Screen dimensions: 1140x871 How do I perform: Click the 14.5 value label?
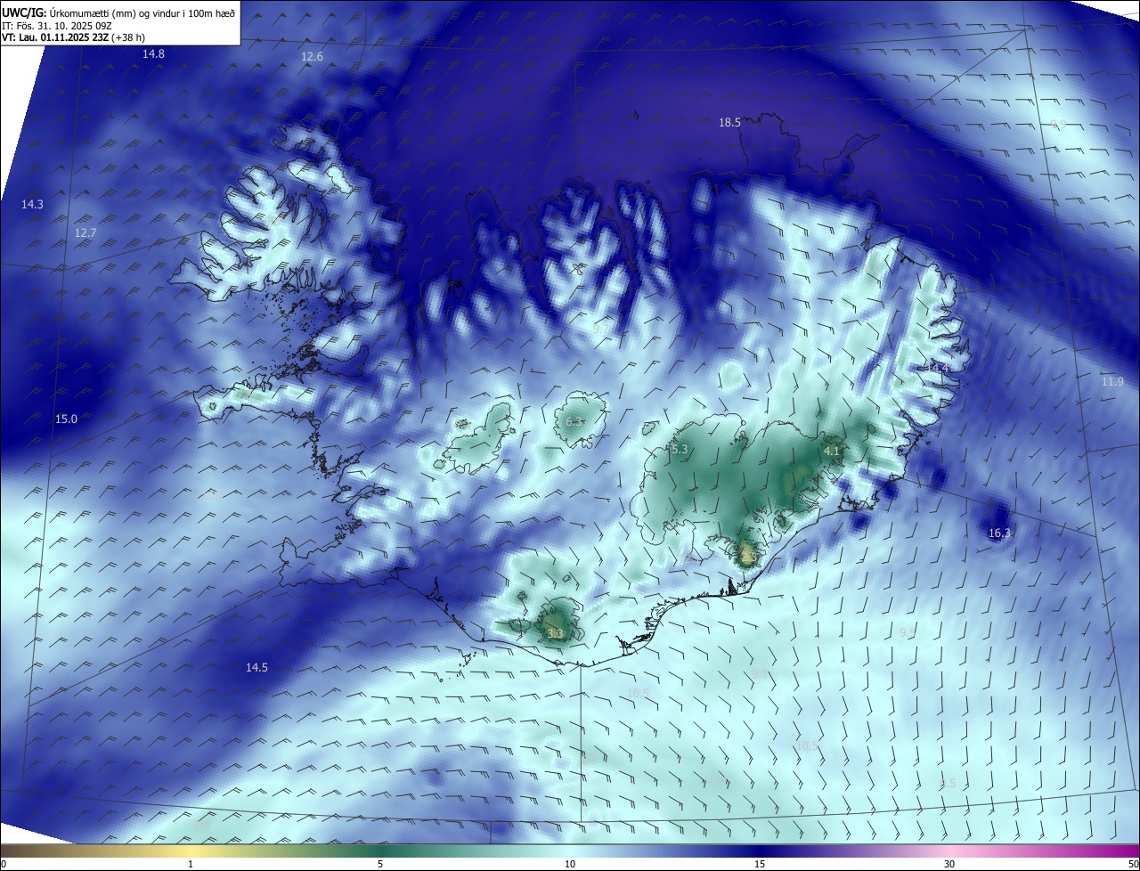256,668
